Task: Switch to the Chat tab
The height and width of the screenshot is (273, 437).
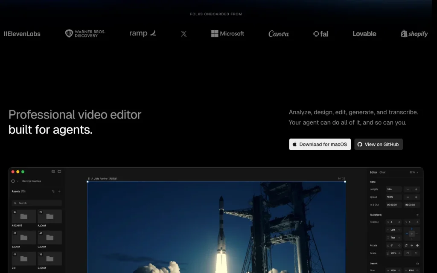Action: tap(382, 172)
